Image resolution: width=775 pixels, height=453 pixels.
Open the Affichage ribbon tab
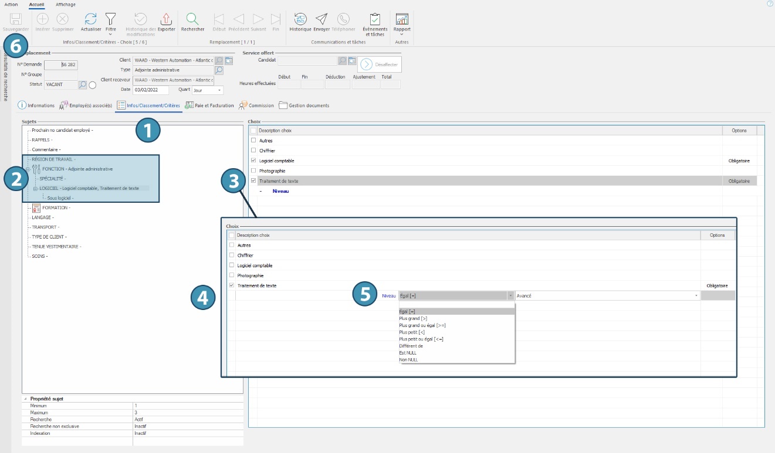pos(65,4)
